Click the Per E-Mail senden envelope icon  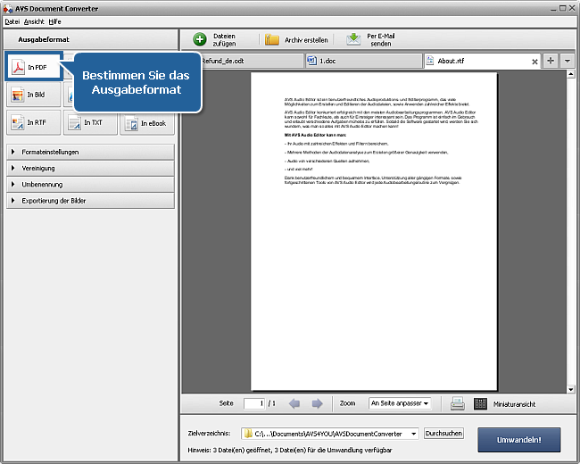coord(353,39)
